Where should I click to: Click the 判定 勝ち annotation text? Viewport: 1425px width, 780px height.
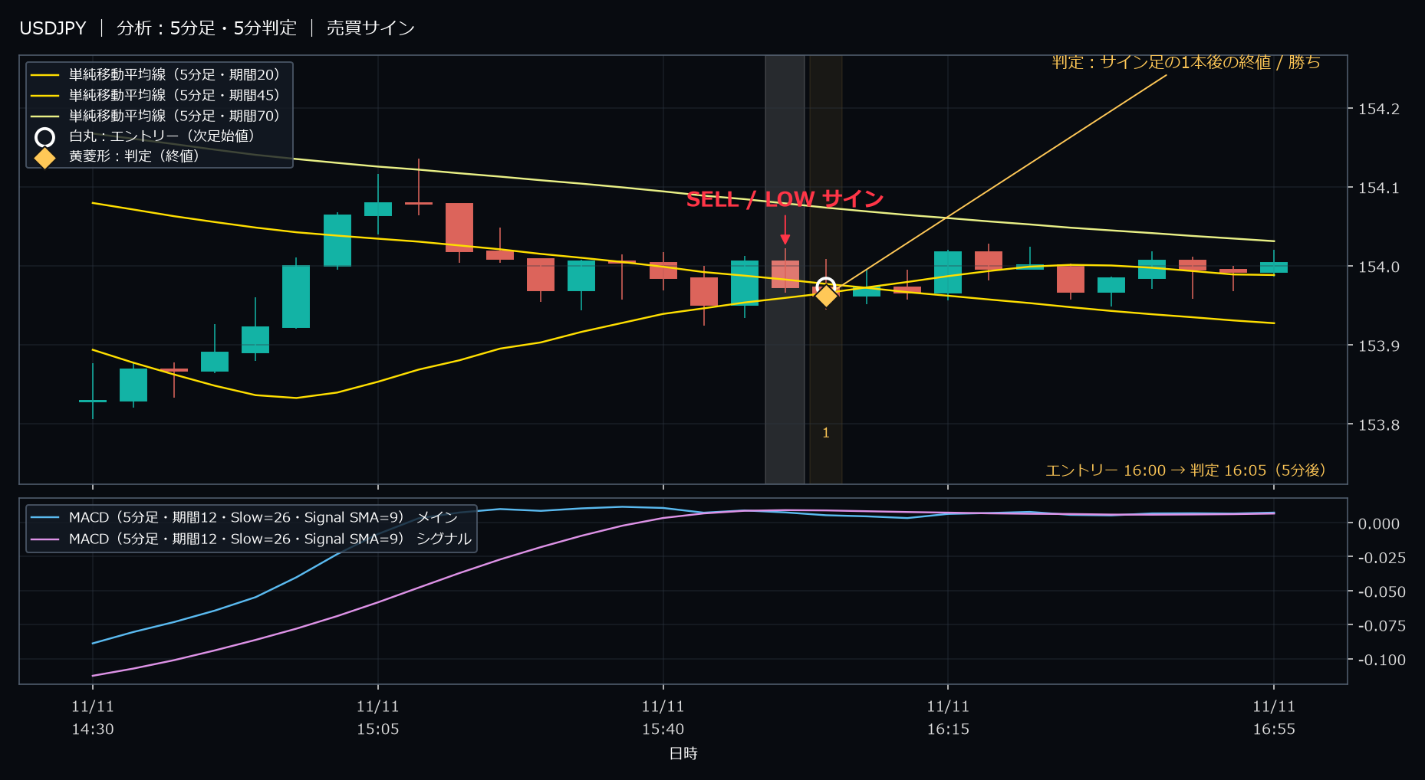(1186, 62)
